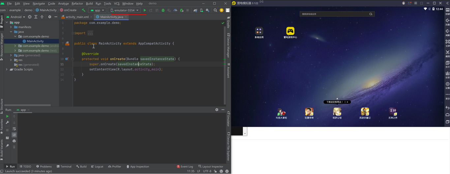450x174 pixels.
Task: Click the Debug app bug icon
Action: point(163,10)
